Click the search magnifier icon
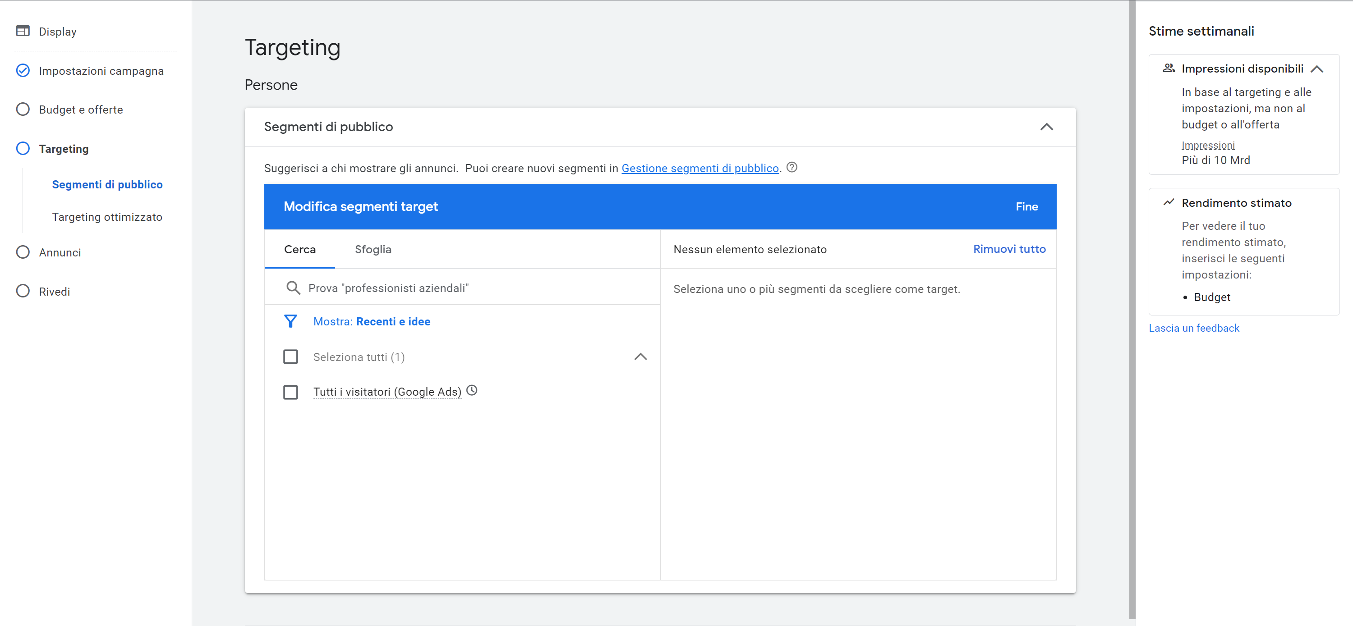This screenshot has height=626, width=1353. point(293,288)
